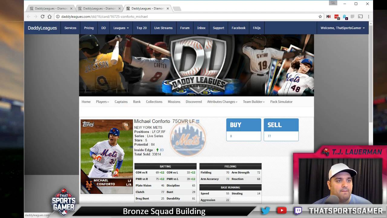Expand the Team Builder dropdown
The width and height of the screenshot is (387, 218).
tap(254, 102)
